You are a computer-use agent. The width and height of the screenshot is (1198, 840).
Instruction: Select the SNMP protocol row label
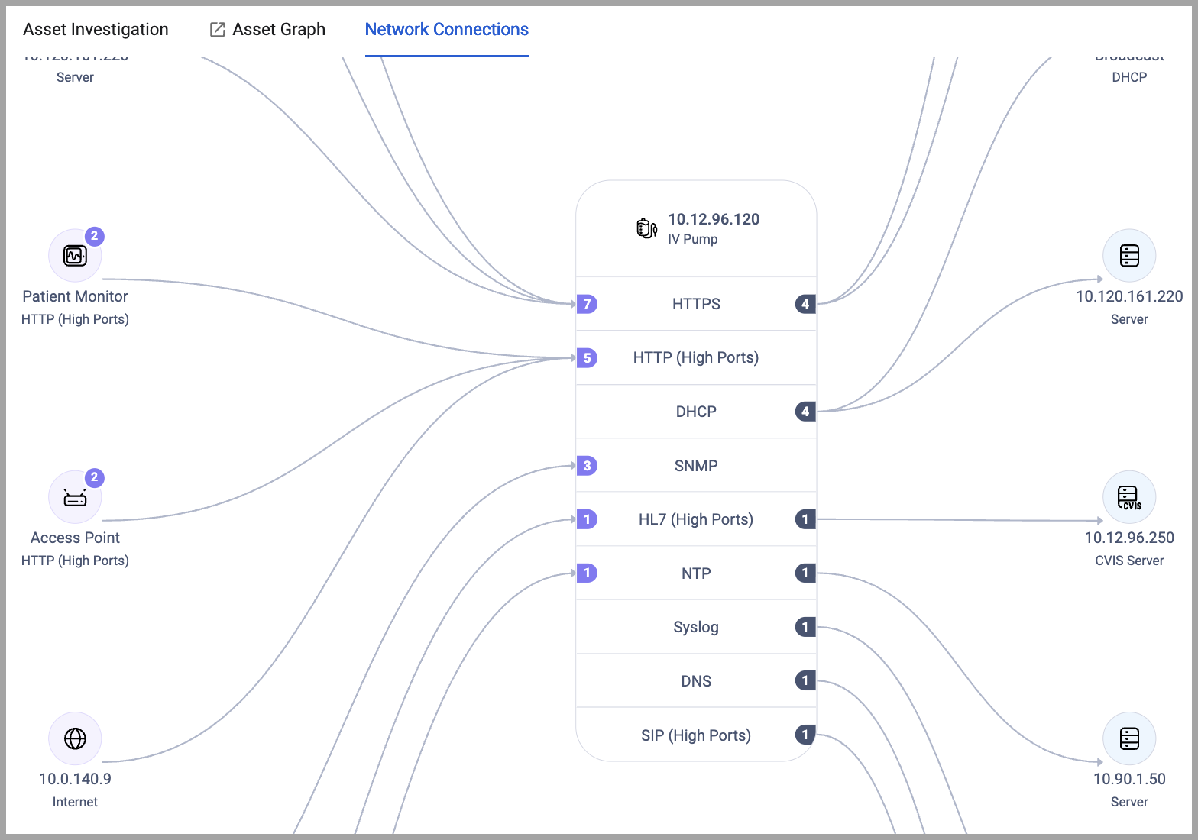pyautogui.click(x=696, y=466)
